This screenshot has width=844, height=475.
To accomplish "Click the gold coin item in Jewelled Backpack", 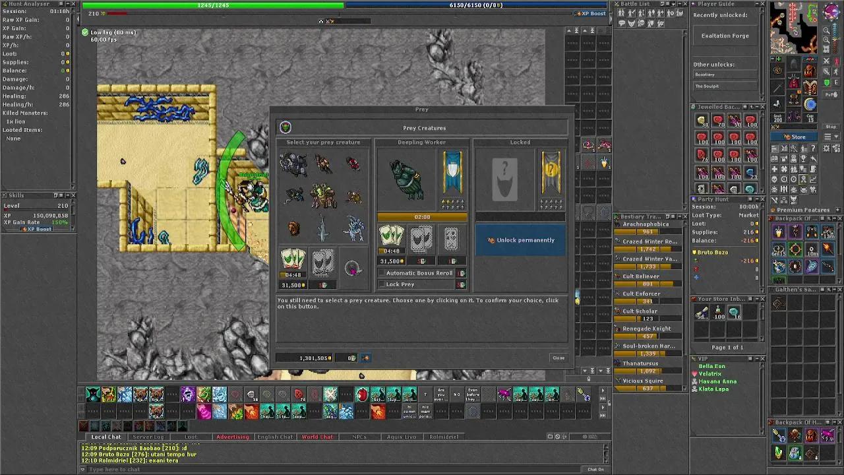I will [702, 121].
